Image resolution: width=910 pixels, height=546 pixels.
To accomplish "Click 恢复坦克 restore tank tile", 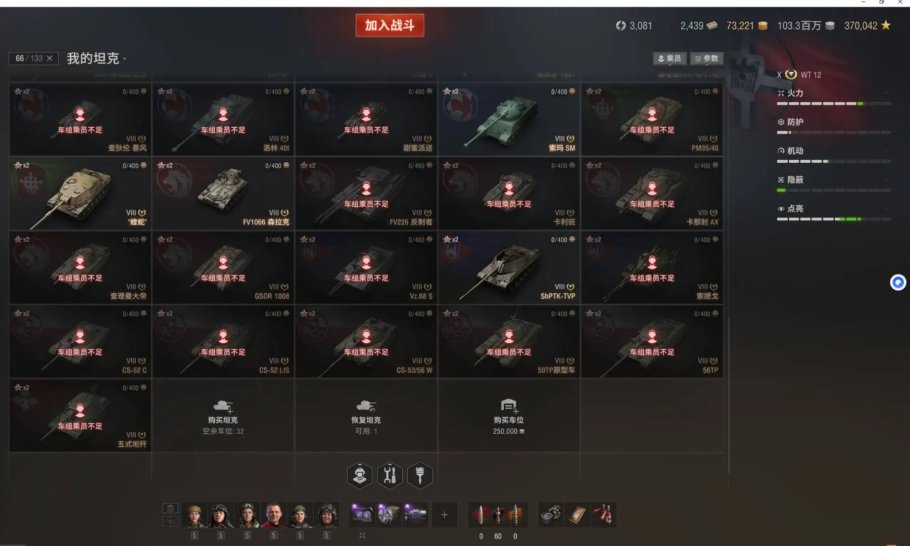I will tap(366, 416).
